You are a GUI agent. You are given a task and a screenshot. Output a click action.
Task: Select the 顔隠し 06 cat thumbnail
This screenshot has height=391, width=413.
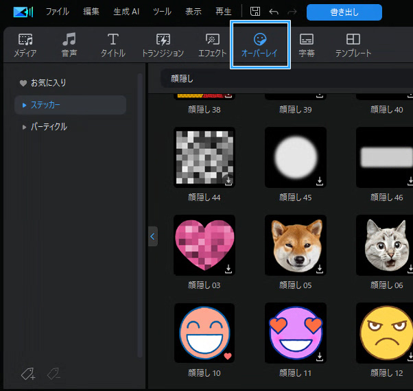coord(385,245)
